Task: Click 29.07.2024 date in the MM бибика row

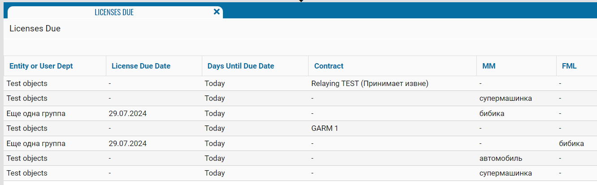Action: click(128, 114)
